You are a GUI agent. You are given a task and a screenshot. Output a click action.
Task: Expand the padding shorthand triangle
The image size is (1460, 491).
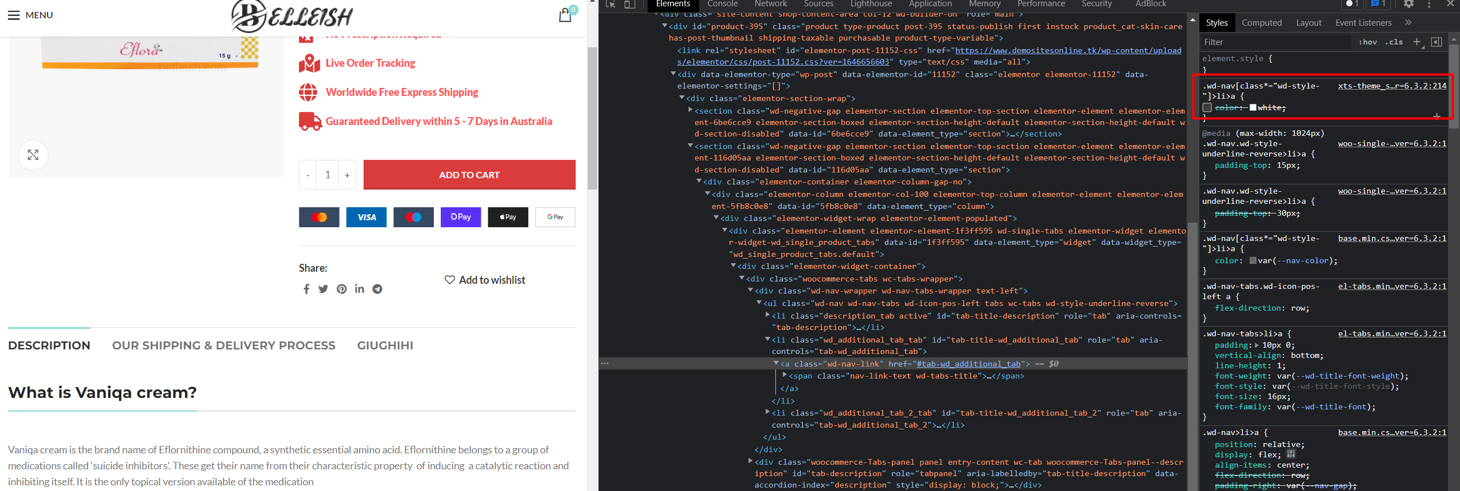1256,345
